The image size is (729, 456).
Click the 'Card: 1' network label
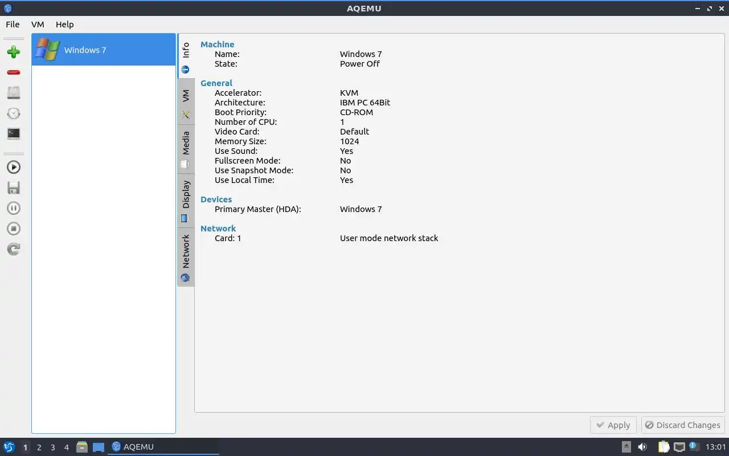pos(228,238)
